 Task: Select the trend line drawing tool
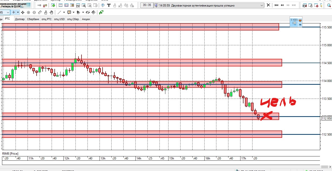[59, 12]
